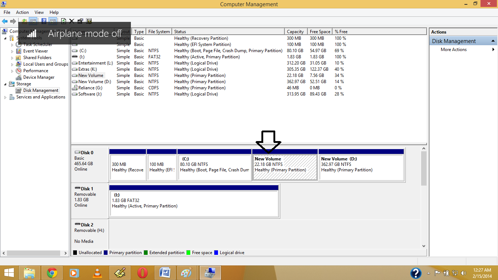Click the Forward arrow in toolbar
Viewport: 498px width, 280px height.
pyautogui.click(x=13, y=21)
